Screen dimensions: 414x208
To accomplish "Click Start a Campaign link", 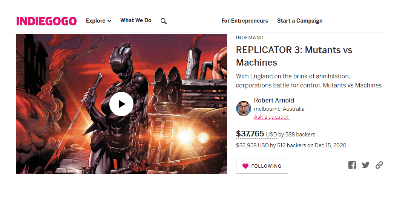I will click(300, 21).
